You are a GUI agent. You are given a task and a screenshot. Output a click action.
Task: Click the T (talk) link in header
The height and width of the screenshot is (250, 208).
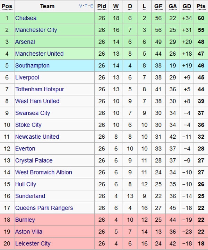(x=86, y=6)
